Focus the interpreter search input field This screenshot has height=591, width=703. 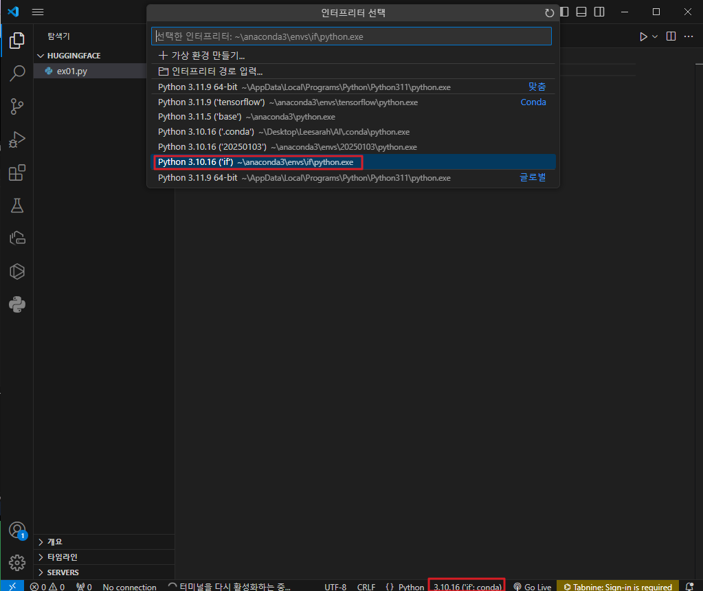[x=352, y=36]
